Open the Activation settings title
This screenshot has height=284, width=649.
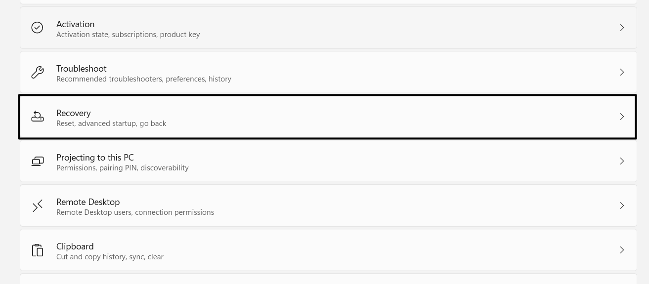point(75,24)
